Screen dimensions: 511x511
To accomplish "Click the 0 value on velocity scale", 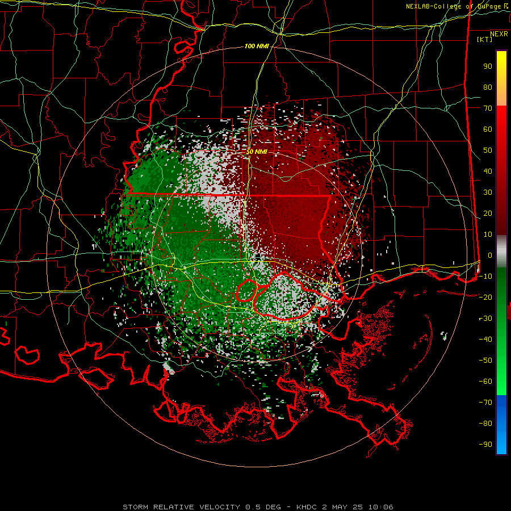I will [x=490, y=256].
